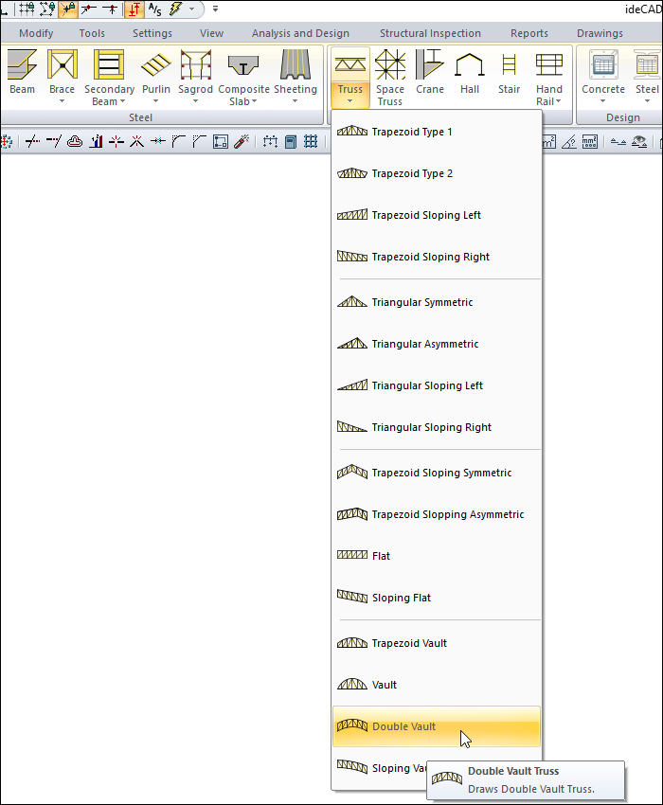663x805 pixels.
Task: Open the Drawings ribbon tab
Action: [600, 33]
